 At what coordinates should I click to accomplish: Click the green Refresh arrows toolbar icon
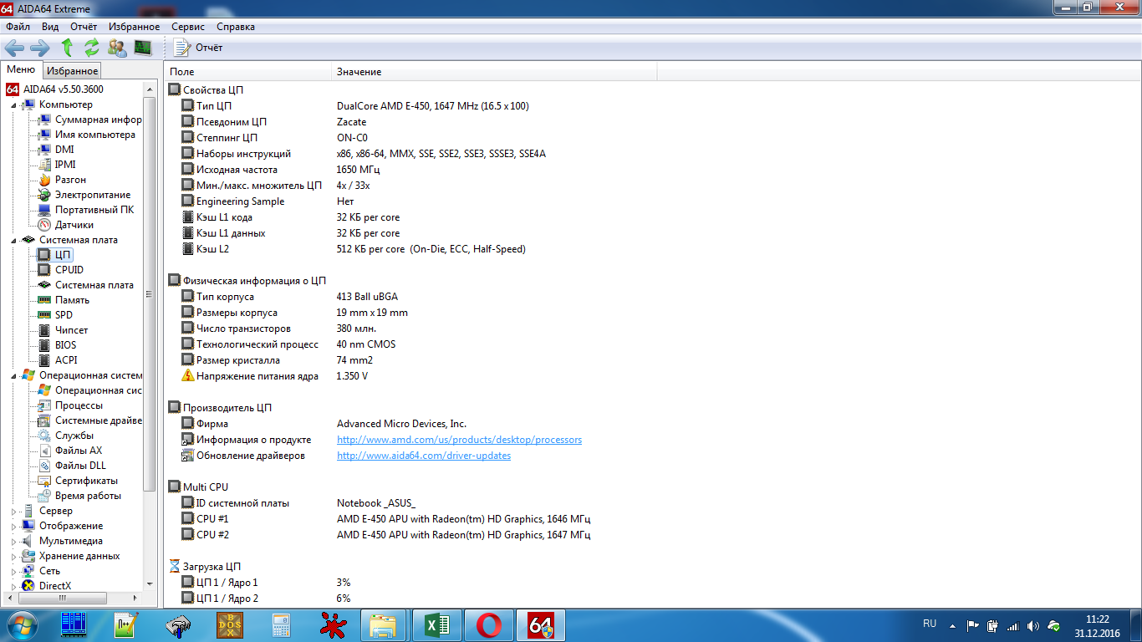[91, 48]
